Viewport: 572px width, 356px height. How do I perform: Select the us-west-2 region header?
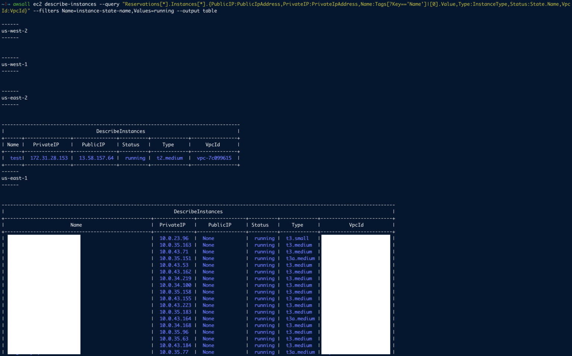pyautogui.click(x=14, y=31)
